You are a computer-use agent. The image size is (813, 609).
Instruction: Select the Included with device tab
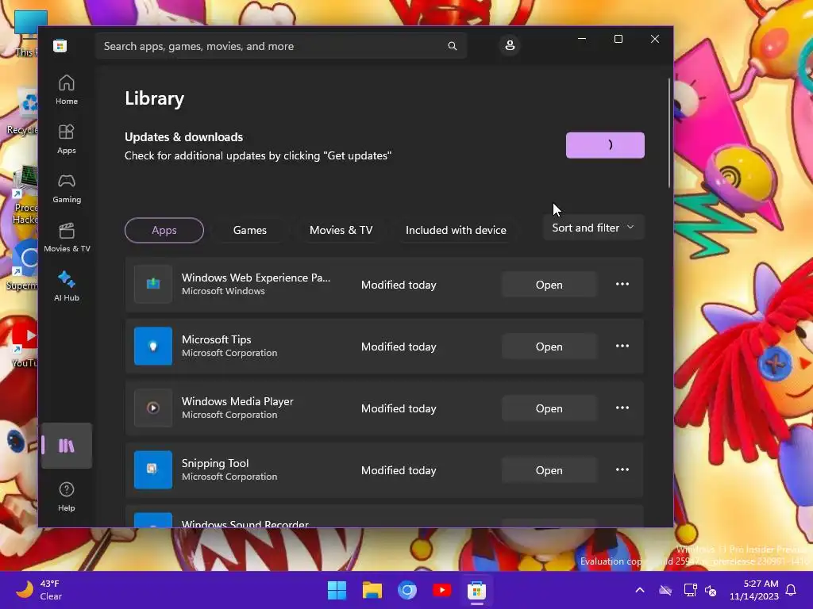pos(456,230)
